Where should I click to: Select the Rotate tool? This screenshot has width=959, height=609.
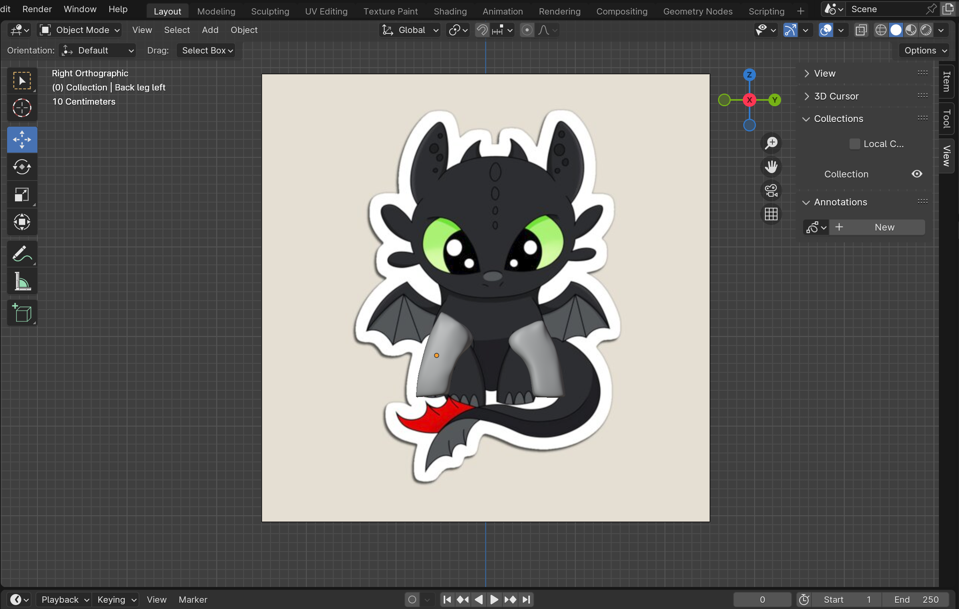point(22,167)
